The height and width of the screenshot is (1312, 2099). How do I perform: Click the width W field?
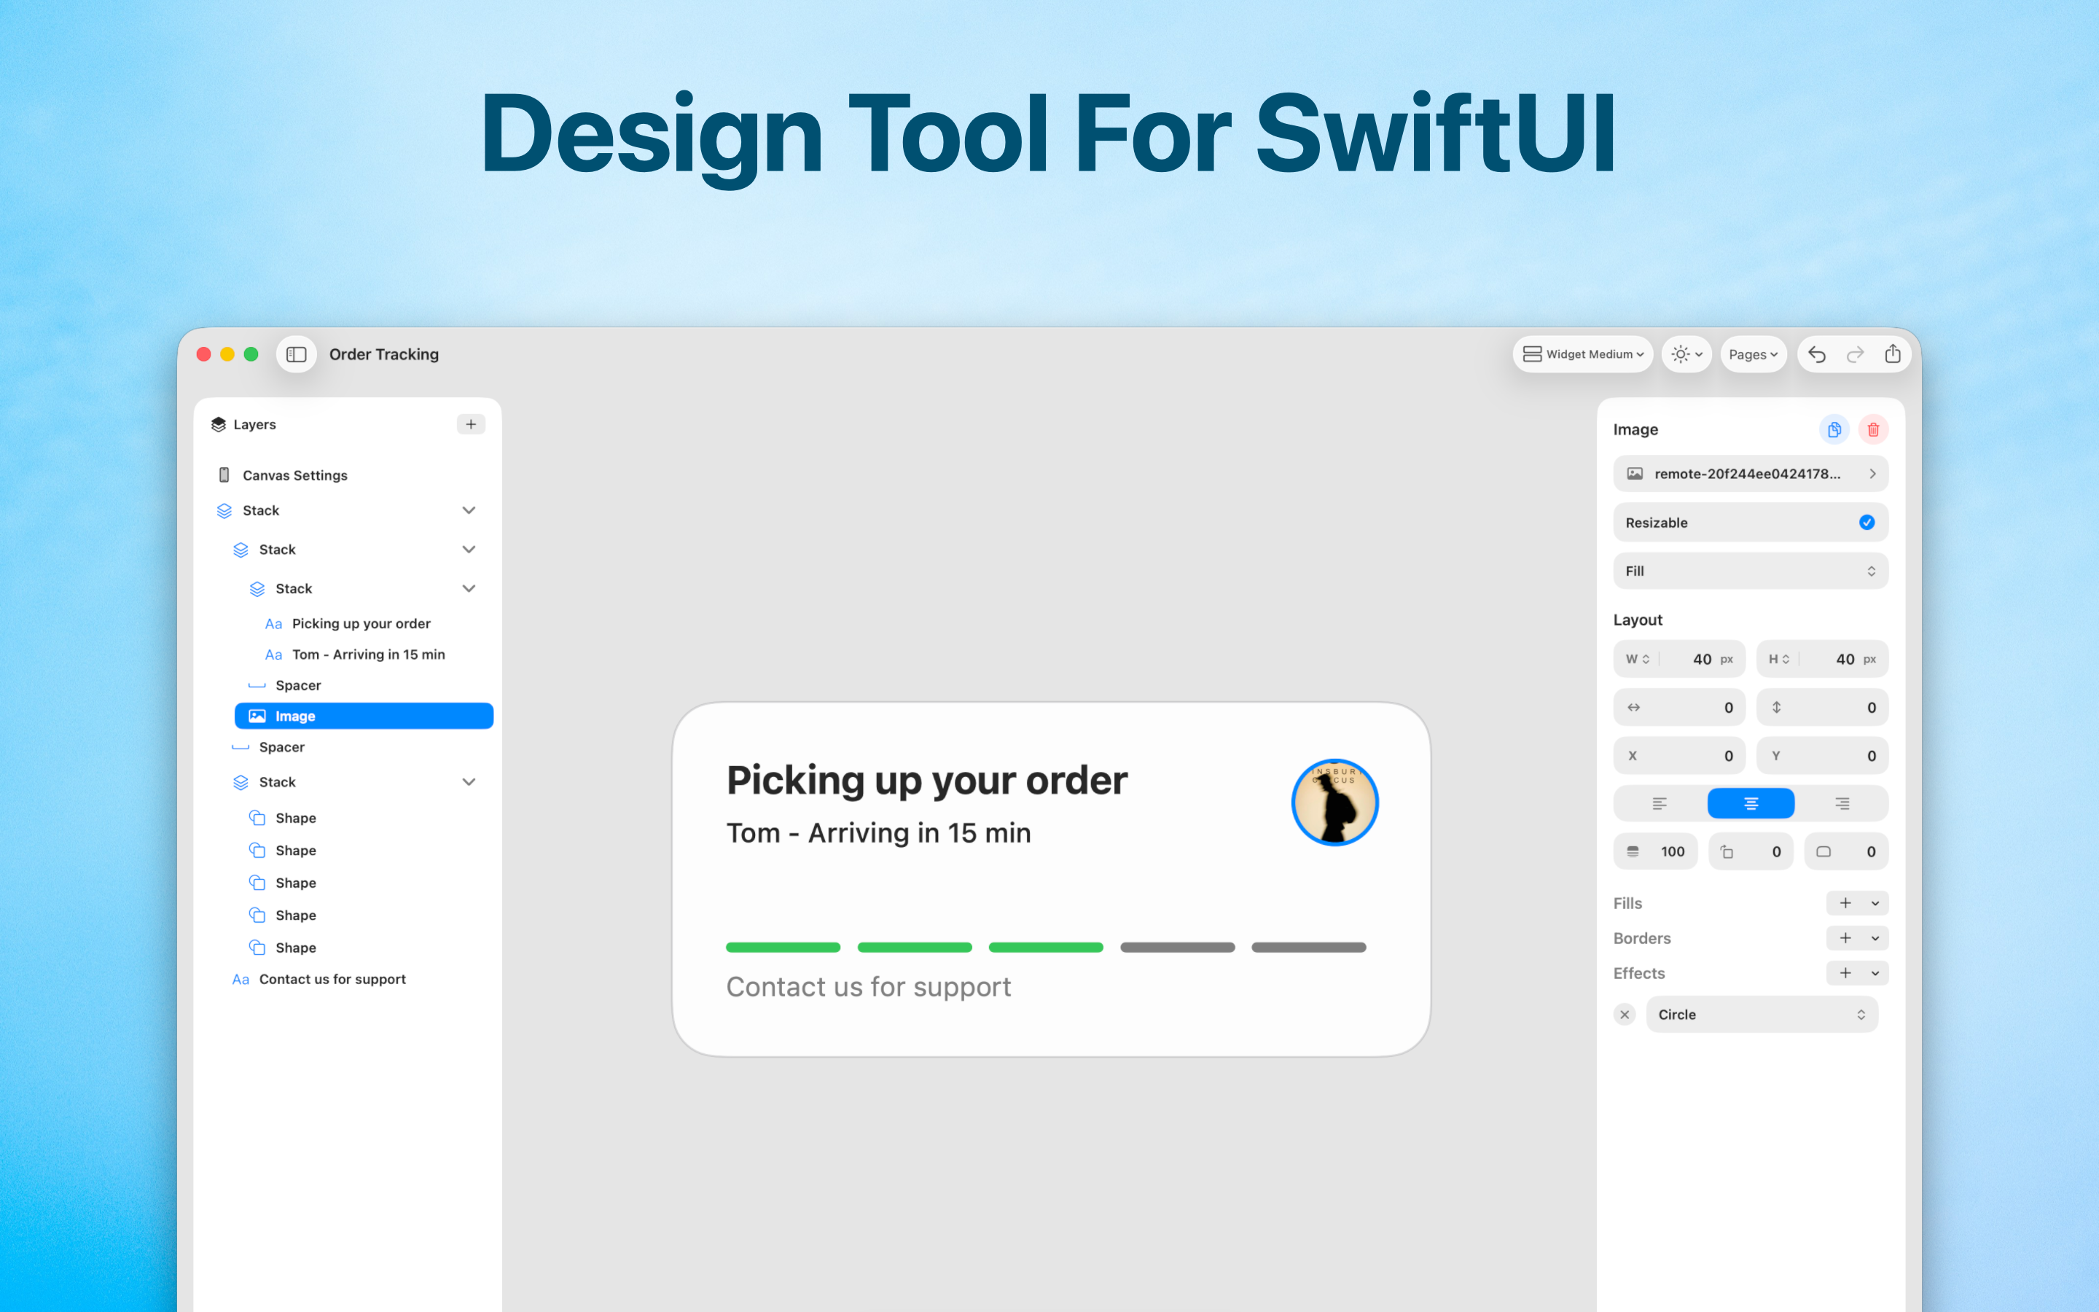tap(1679, 659)
